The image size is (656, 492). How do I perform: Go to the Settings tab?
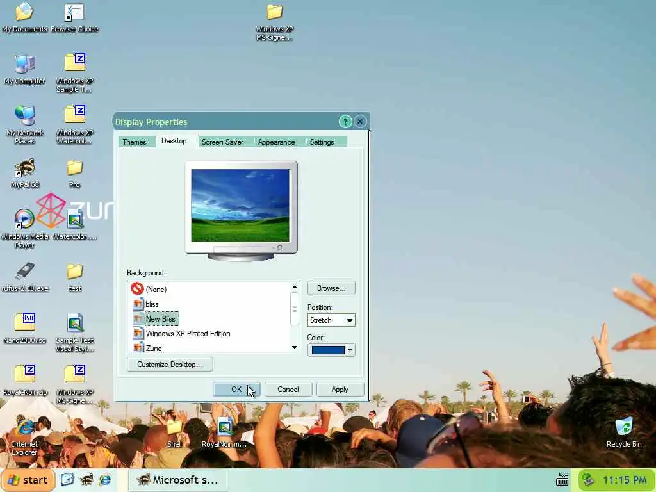tap(322, 142)
